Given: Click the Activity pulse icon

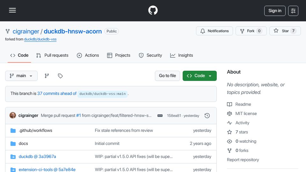Looking at the screenshot, I should [x=229, y=123].
